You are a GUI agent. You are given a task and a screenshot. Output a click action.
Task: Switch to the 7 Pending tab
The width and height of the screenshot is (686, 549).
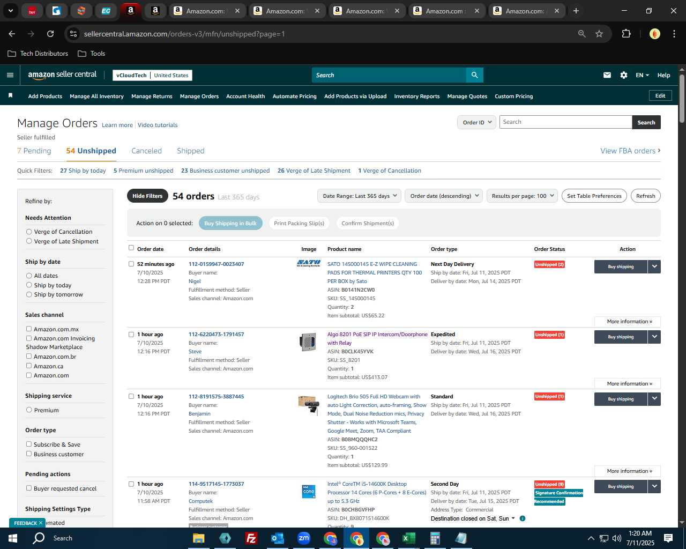point(34,151)
